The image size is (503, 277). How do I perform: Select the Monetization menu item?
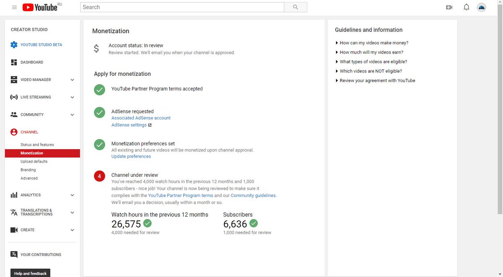point(42,153)
